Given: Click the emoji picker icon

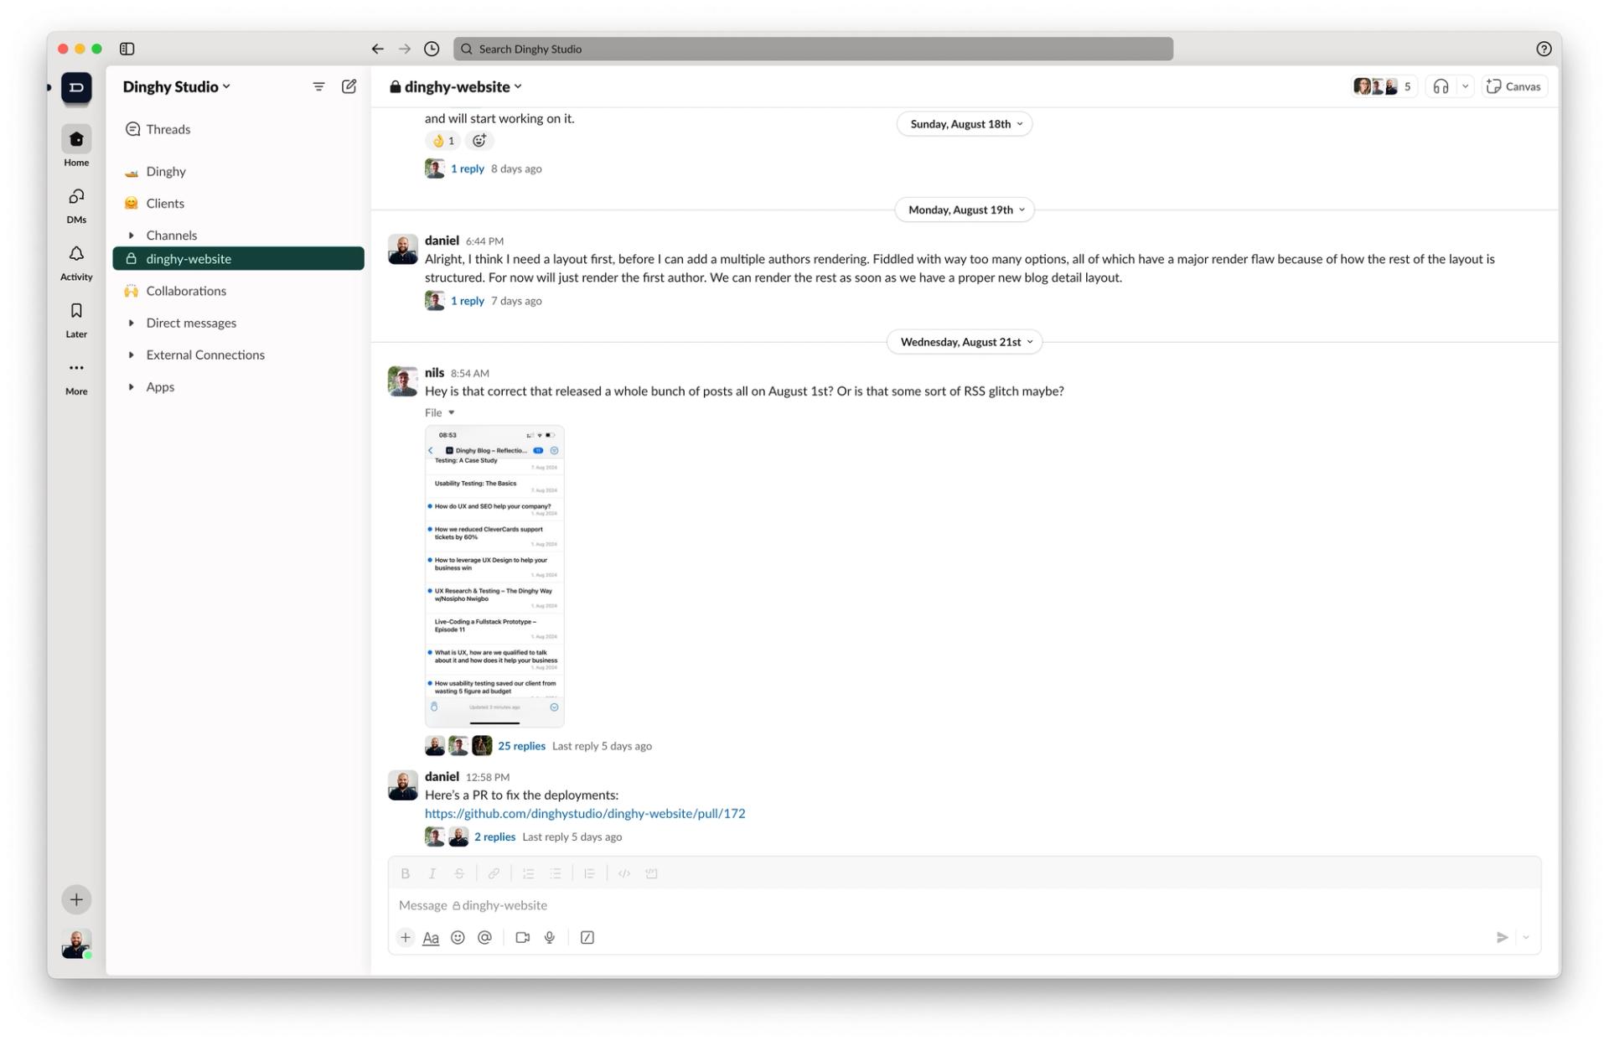Looking at the screenshot, I should click(458, 937).
